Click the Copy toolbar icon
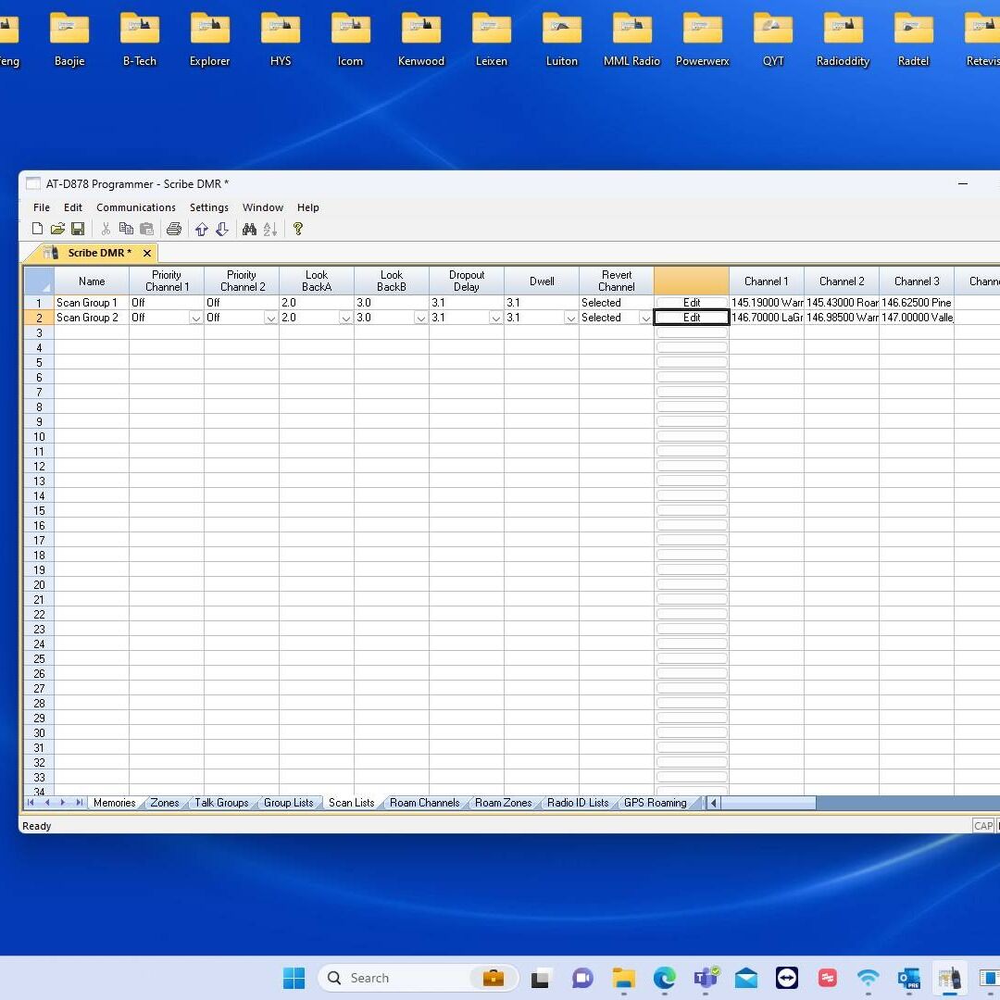Screen dimensions: 1000x1000 coord(126,229)
